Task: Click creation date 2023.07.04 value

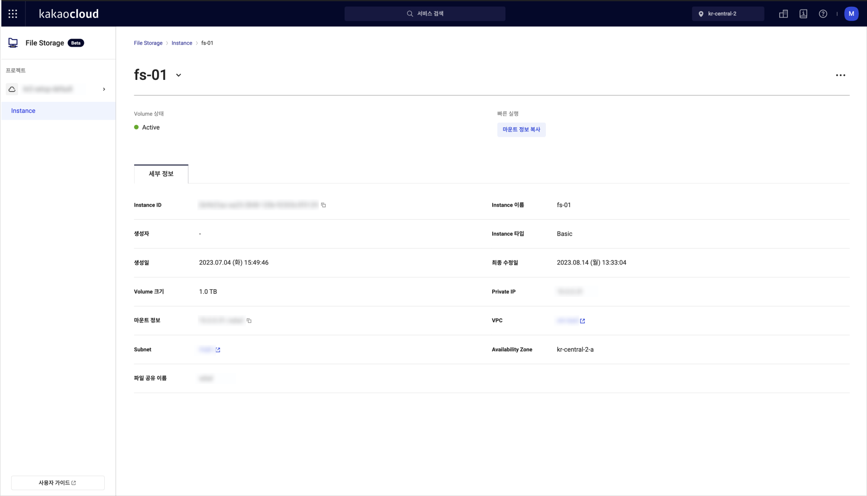Action: click(x=234, y=263)
